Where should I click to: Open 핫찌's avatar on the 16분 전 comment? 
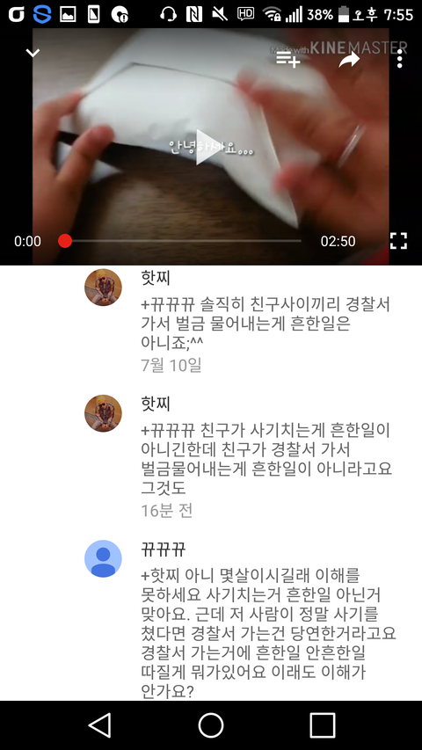pos(103,413)
